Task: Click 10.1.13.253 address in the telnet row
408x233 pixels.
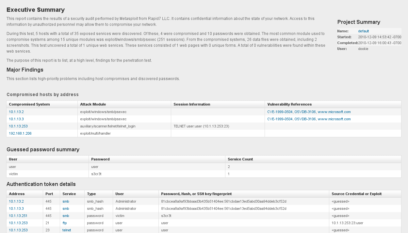Action: pos(18,230)
